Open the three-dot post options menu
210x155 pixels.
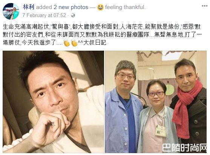204,6
